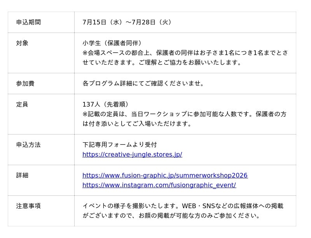Click the ※記載の定員は note line
This screenshot has width=311, height=238.
pos(184,114)
